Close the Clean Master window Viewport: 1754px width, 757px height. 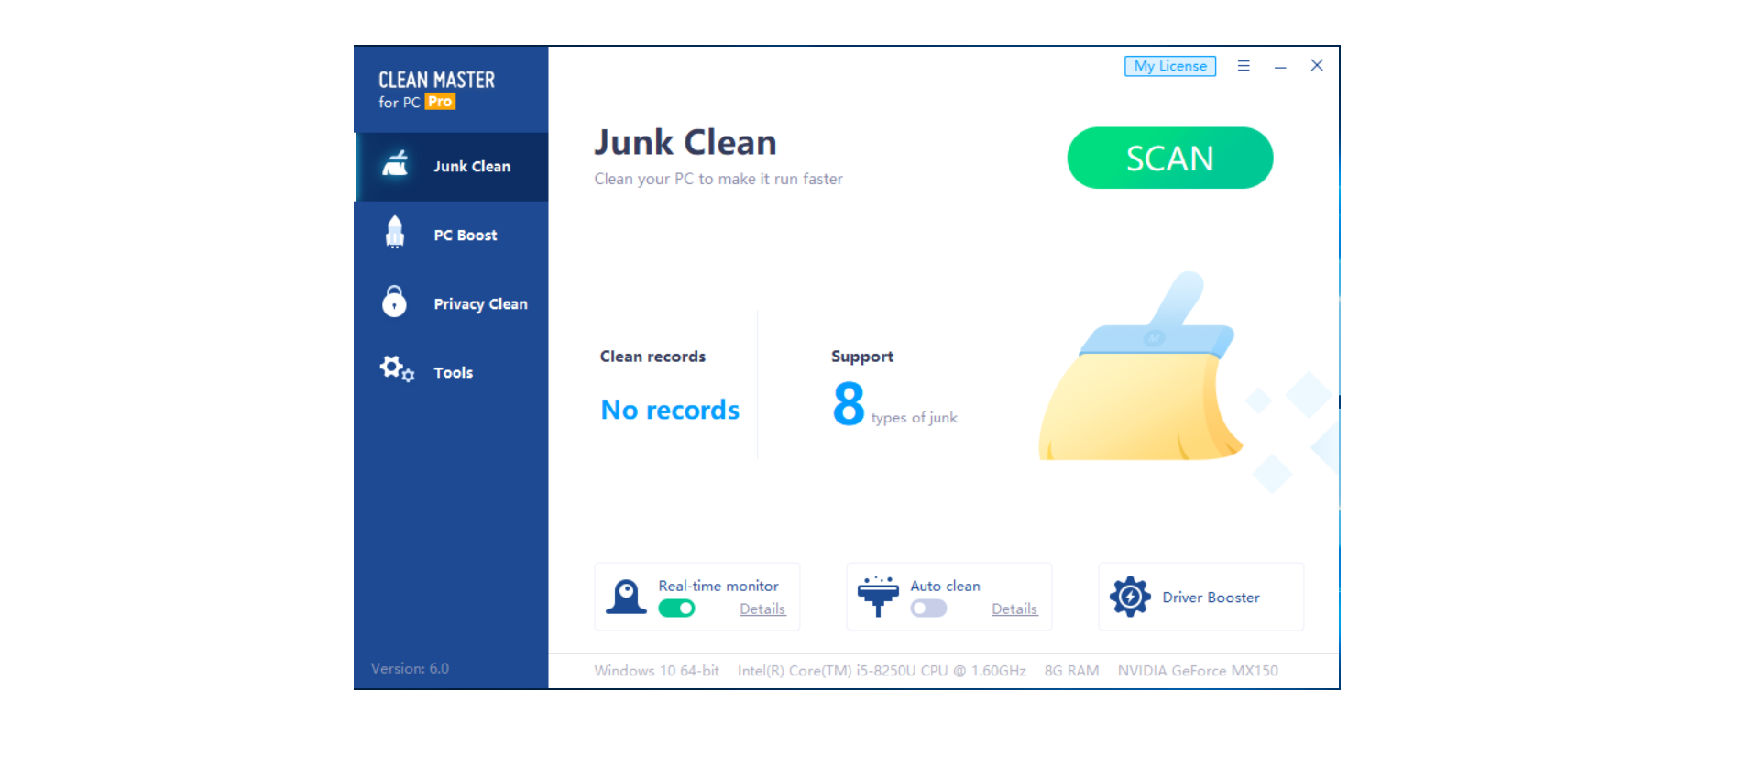pyautogui.click(x=1317, y=65)
